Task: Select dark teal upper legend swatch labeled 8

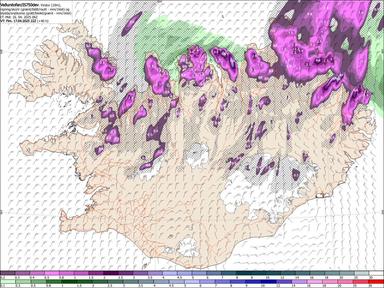Action: (244, 273)
